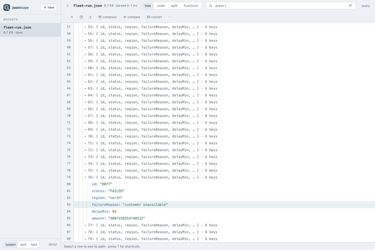This screenshot has width=375, height=250.
Task: Open the three-dot more options menu
Action: (x=170, y=17)
